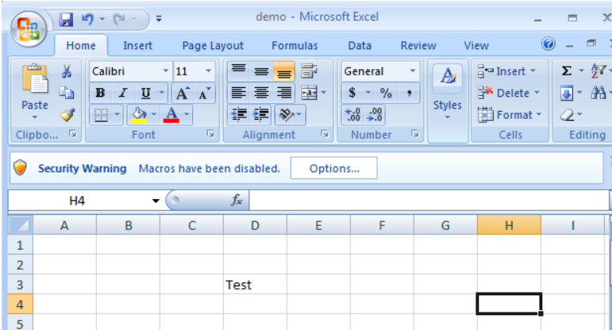Switch to the Page Layout tab

(x=213, y=46)
